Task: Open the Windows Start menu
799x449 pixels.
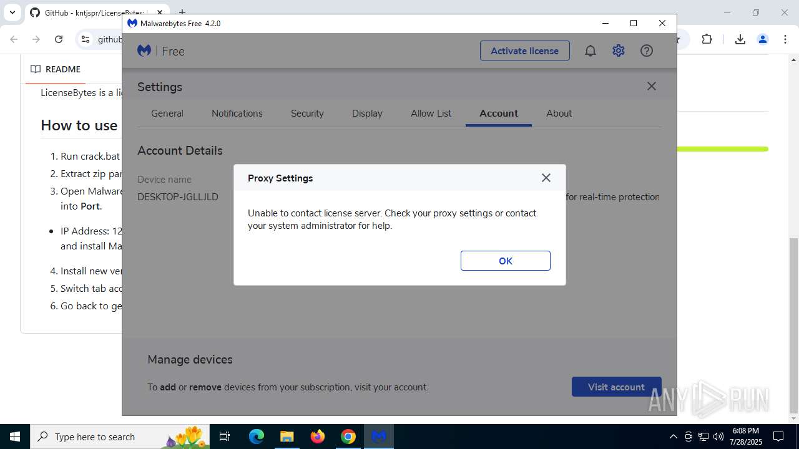Action: [15, 437]
